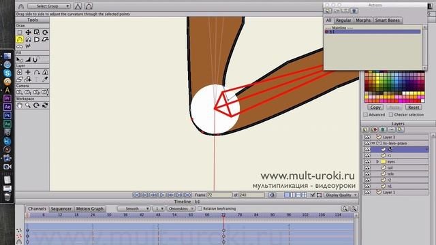Screen dimensions: 436x245
Task: Click the Smooth points option icon
Action: pyautogui.click(x=89, y=6)
